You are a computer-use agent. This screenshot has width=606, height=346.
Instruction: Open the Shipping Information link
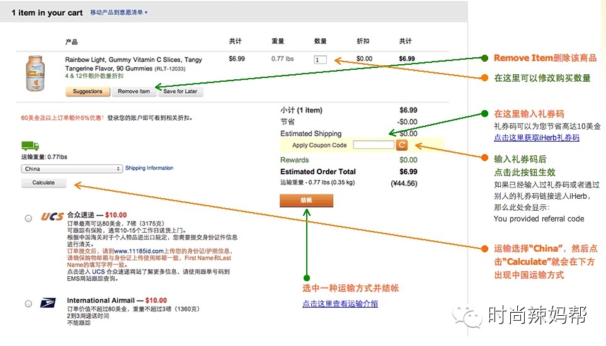(x=149, y=168)
